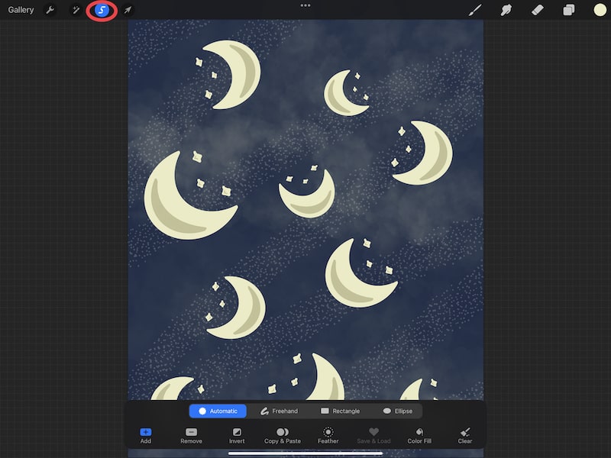Select the Brush tool
Screen dimensions: 611x458
[474, 10]
